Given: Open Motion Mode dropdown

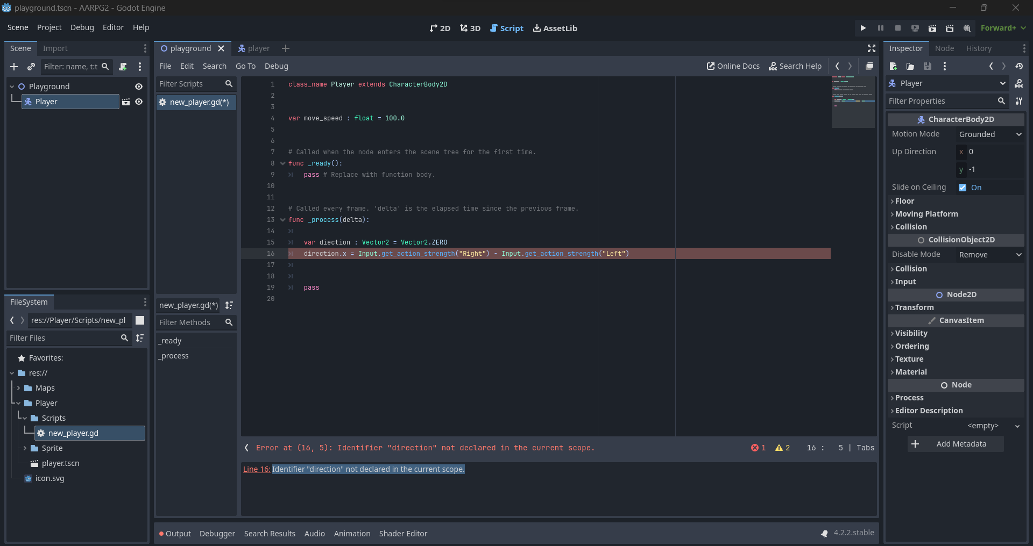Looking at the screenshot, I should [x=989, y=134].
